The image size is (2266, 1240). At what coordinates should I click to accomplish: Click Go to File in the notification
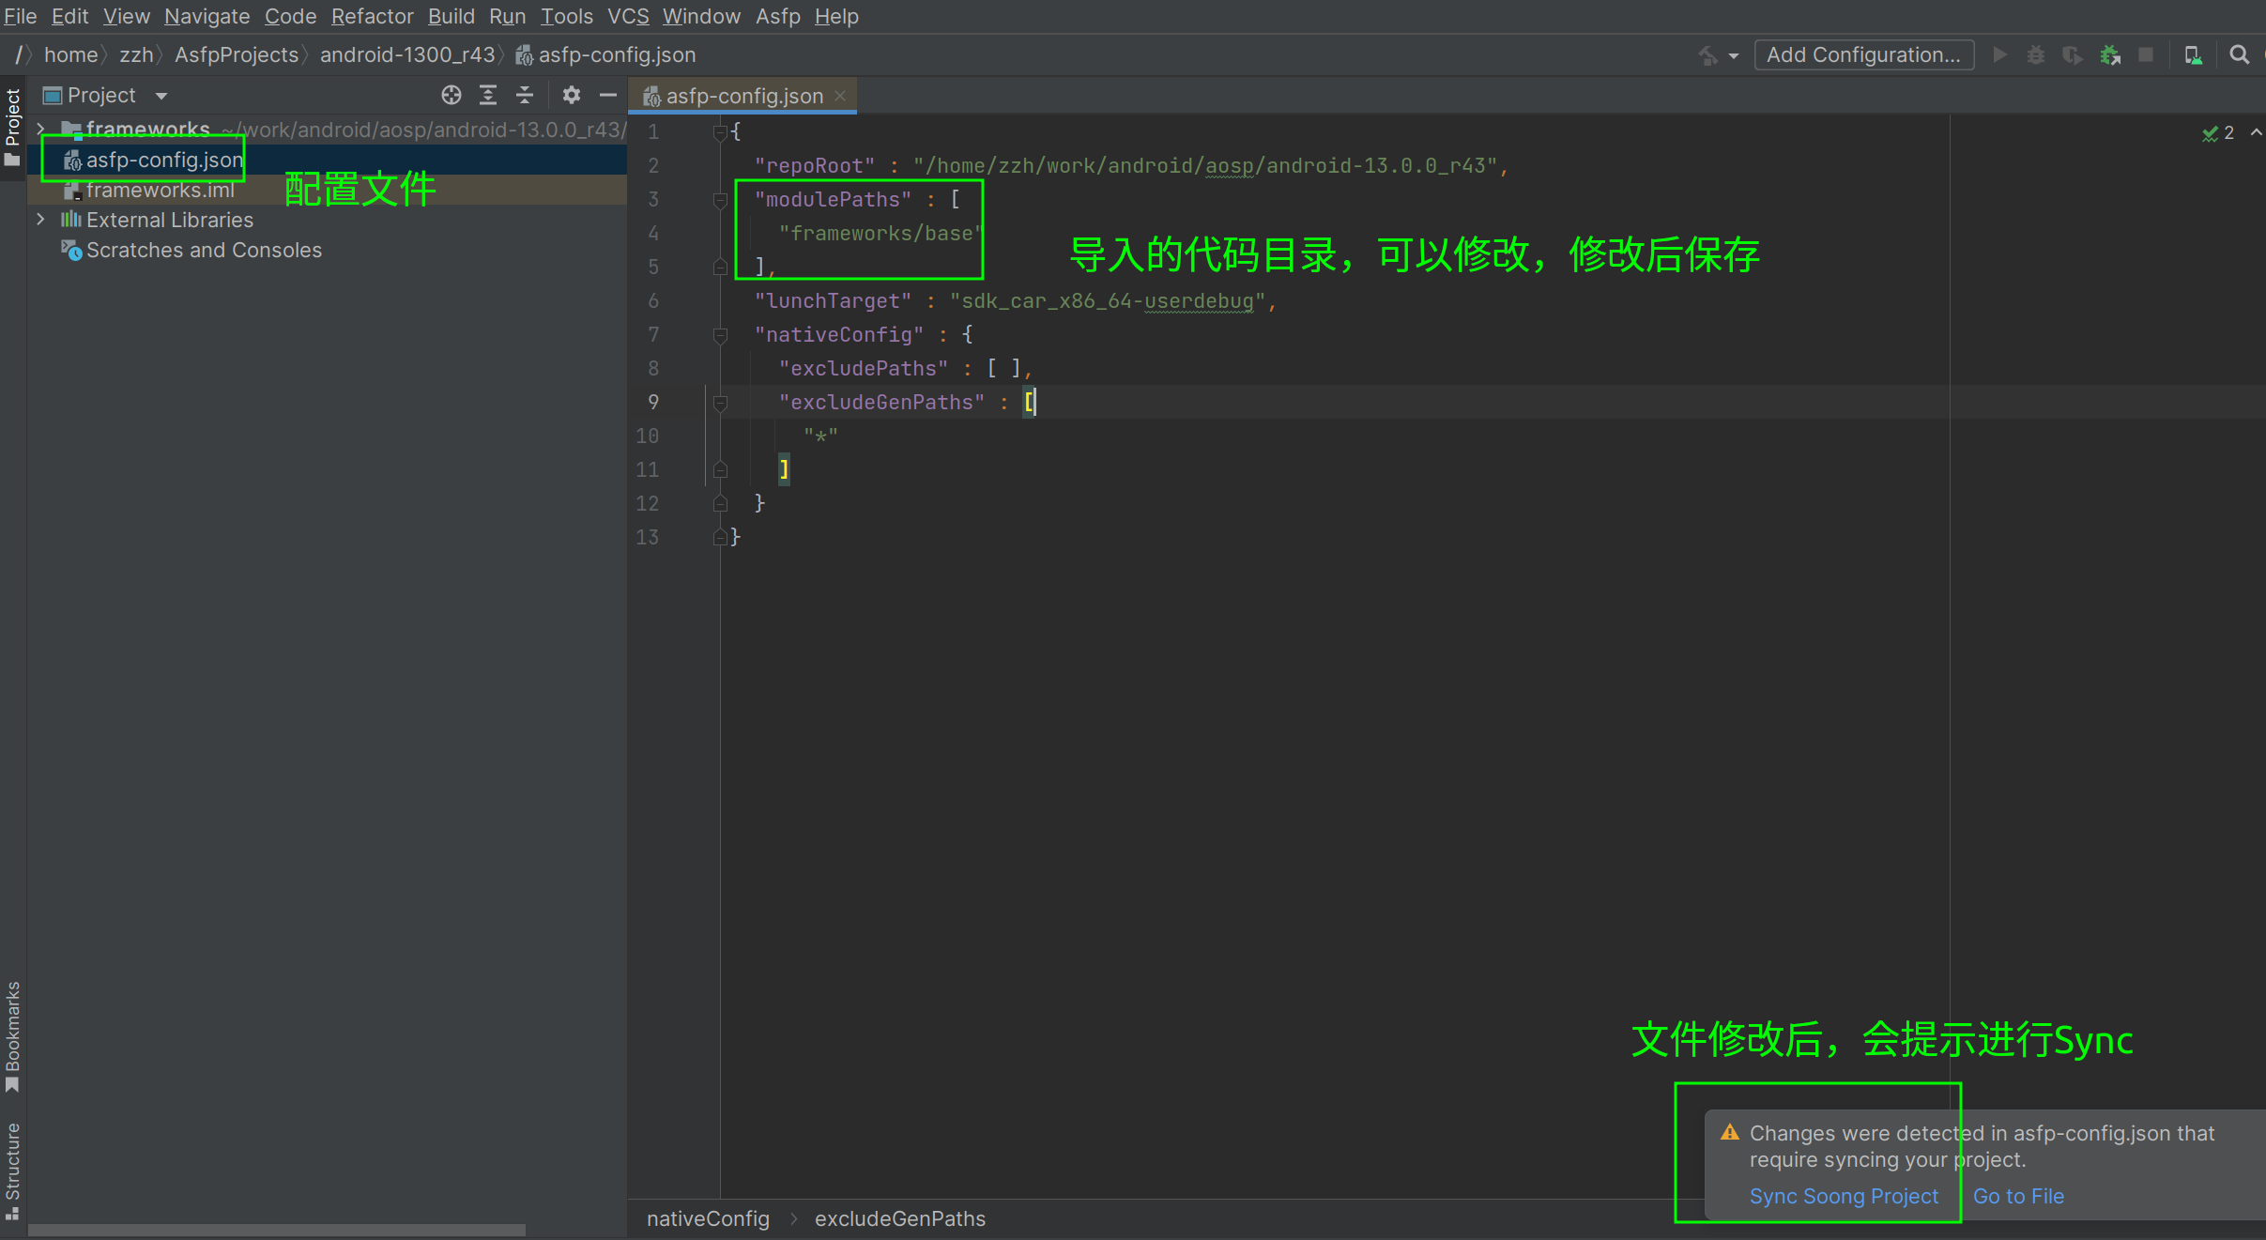coord(2017,1196)
